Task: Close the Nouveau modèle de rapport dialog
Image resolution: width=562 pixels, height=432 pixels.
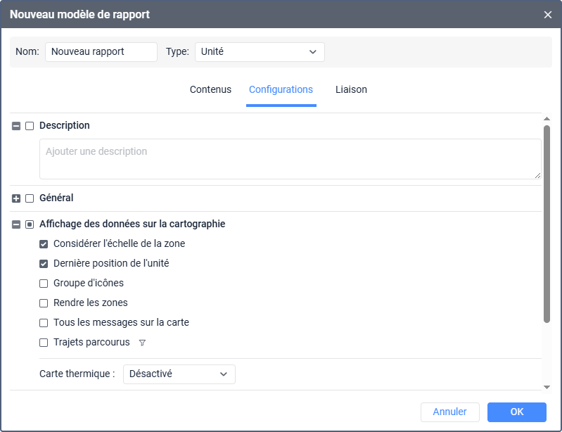Action: pos(548,14)
